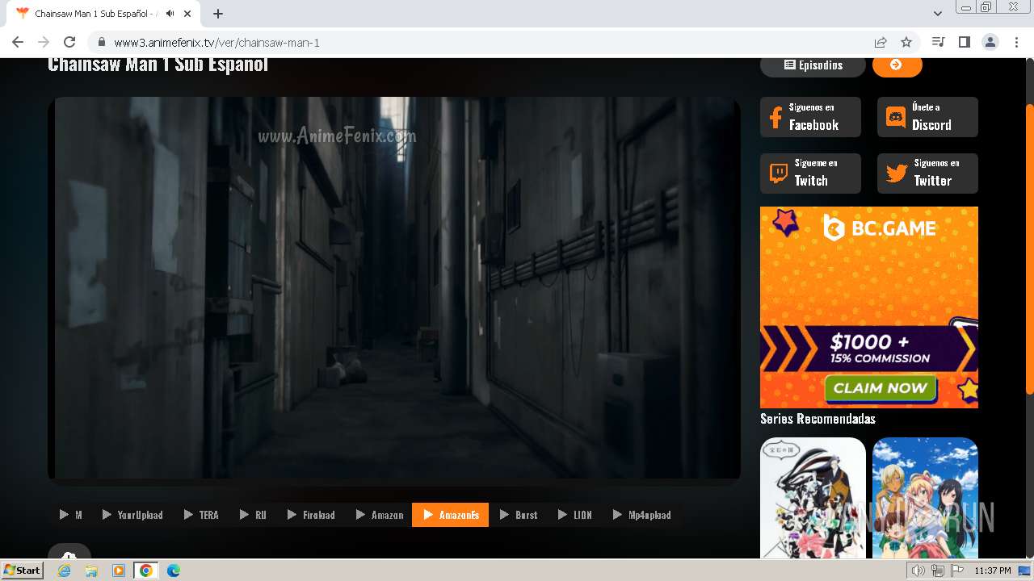The width and height of the screenshot is (1034, 581).
Task: Click the Facebook logo icon
Action: pyautogui.click(x=775, y=118)
